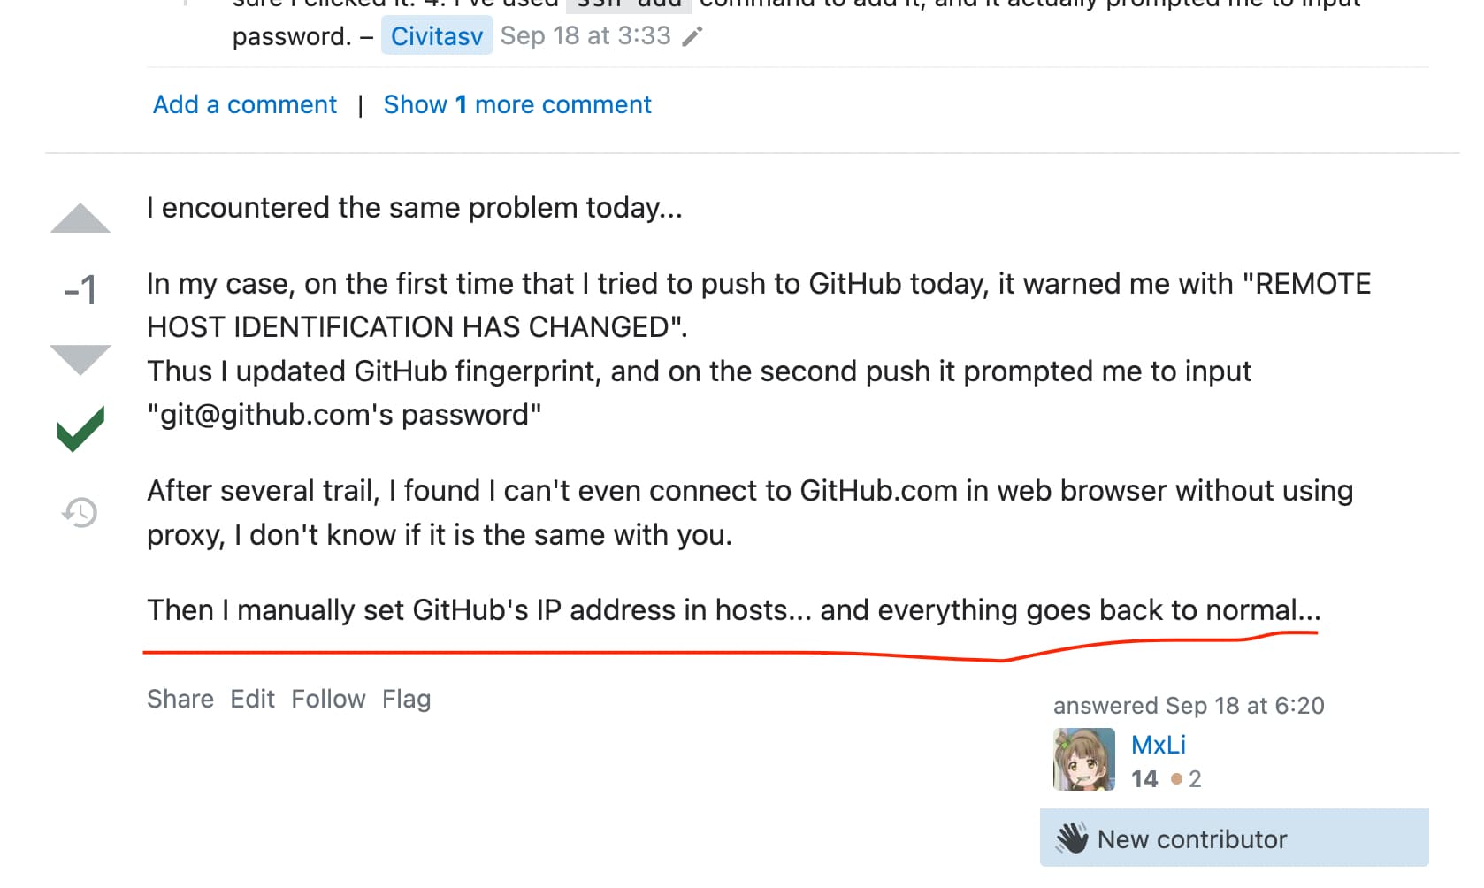Upvote the answer by MxLi
Viewport: 1484px width, 888px height.
pos(80,219)
